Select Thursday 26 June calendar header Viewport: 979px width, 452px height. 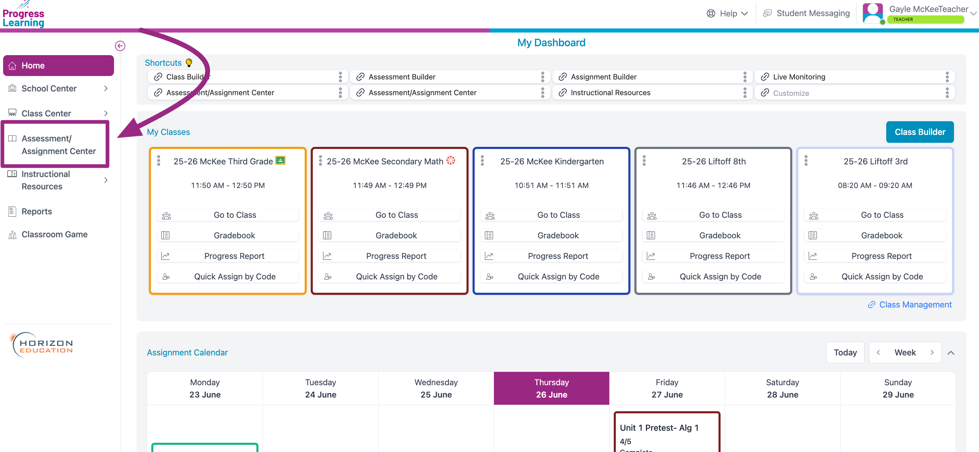(x=551, y=388)
